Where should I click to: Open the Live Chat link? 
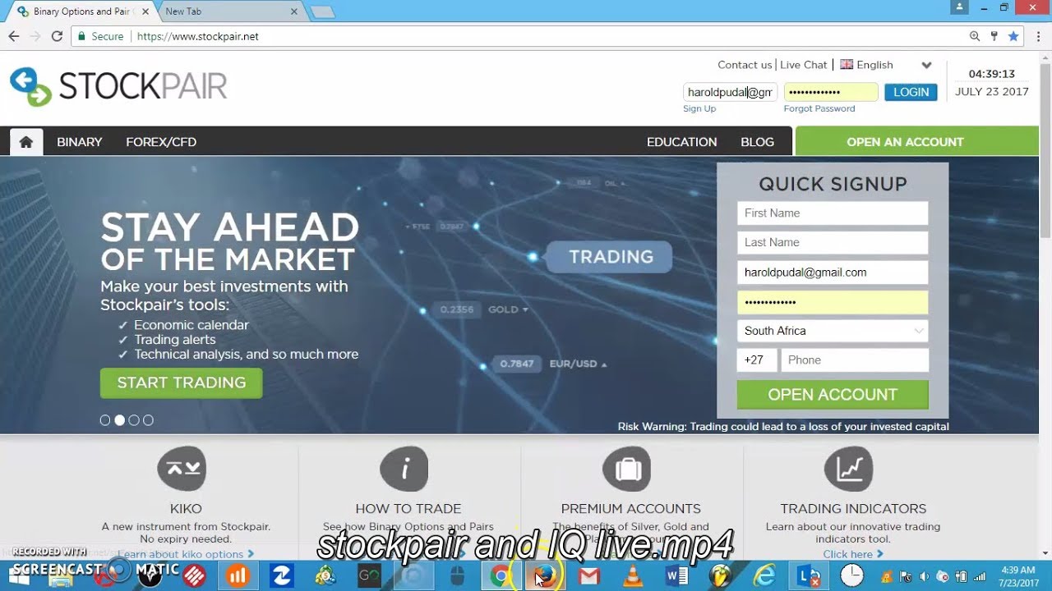[804, 65]
